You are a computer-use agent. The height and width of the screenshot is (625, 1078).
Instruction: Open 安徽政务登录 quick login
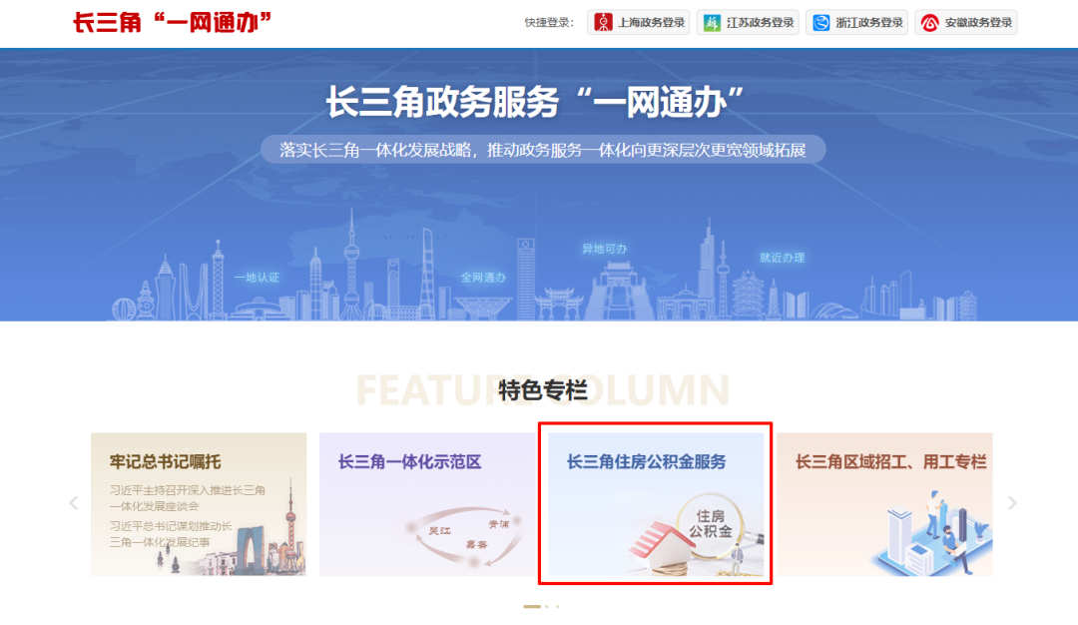tap(966, 23)
